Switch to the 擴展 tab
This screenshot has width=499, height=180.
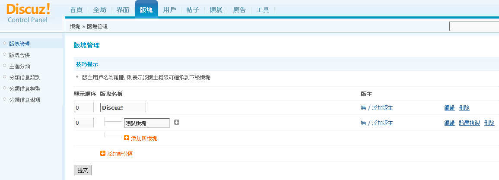[x=216, y=9]
